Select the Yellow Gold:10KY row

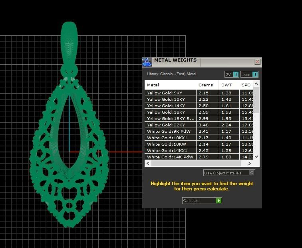[199, 99]
